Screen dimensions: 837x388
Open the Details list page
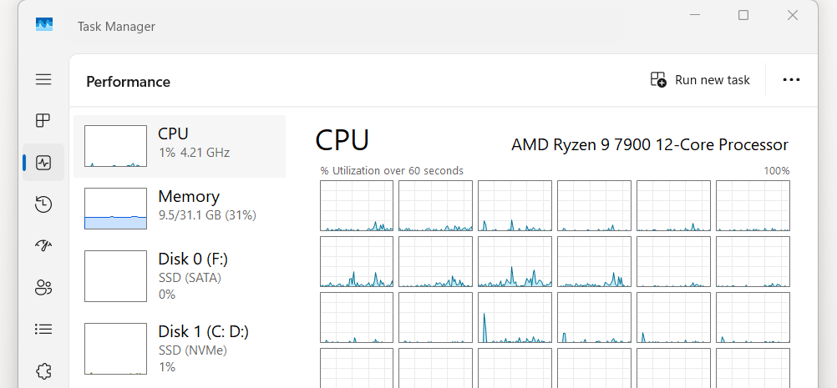point(43,329)
